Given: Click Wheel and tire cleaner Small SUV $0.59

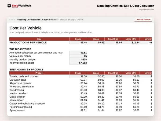Looking at the screenshot, I should click(x=119, y=87).
